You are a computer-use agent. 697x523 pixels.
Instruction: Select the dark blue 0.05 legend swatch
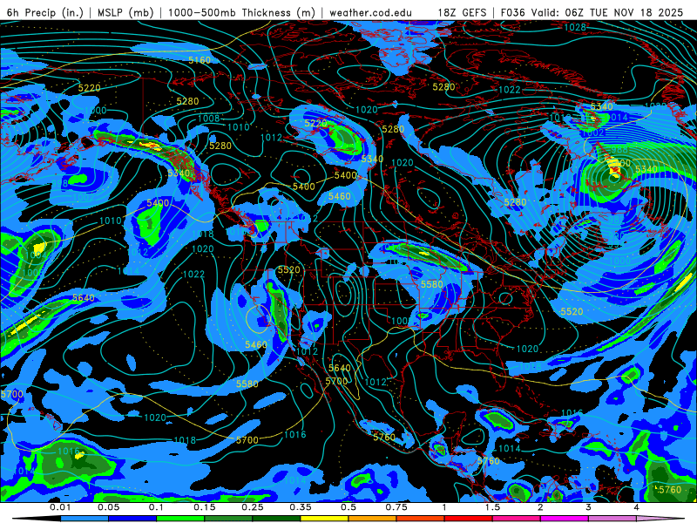coord(132,519)
